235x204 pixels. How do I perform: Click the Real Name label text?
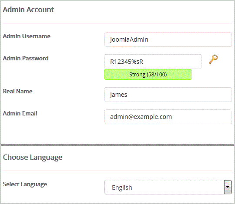18,91
